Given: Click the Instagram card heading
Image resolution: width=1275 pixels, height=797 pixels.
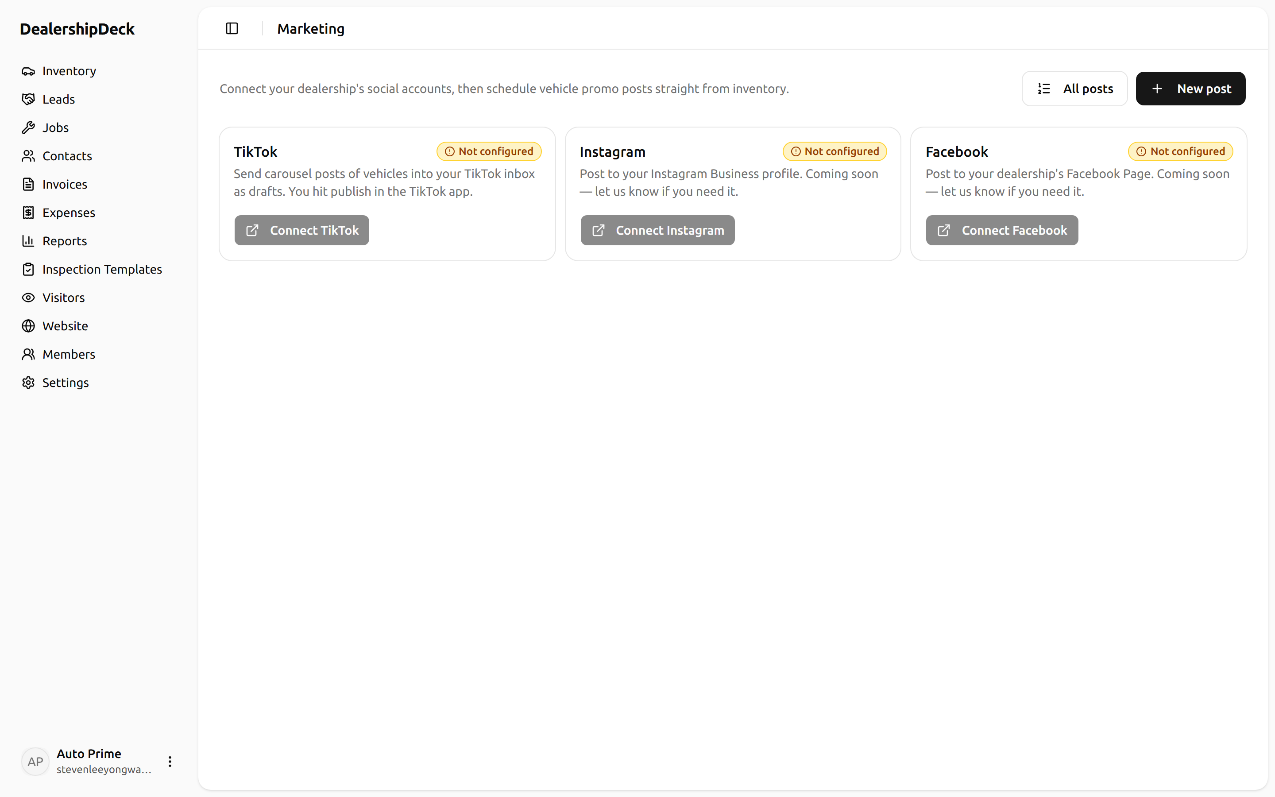Looking at the screenshot, I should coord(612,152).
